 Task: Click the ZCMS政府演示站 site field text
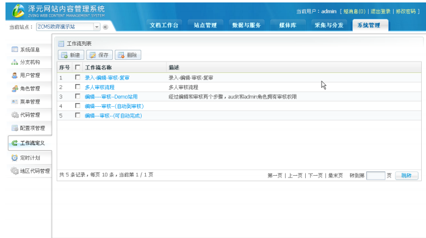tap(56, 27)
